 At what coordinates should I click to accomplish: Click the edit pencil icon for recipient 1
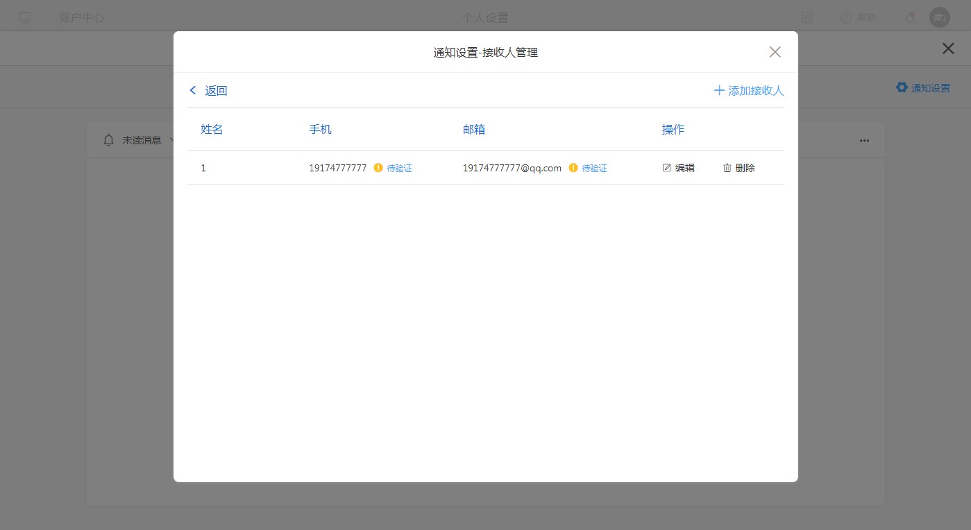(667, 168)
